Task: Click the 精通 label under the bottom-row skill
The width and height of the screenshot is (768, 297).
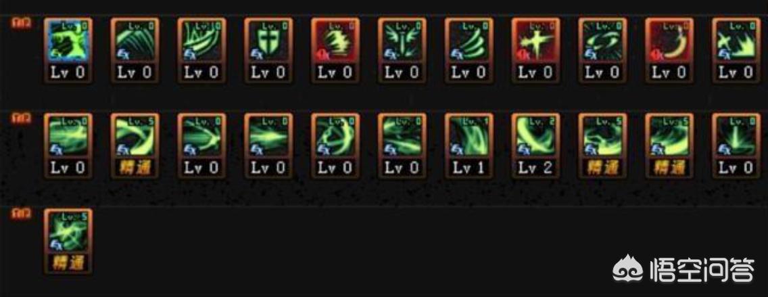Action: pos(68,262)
